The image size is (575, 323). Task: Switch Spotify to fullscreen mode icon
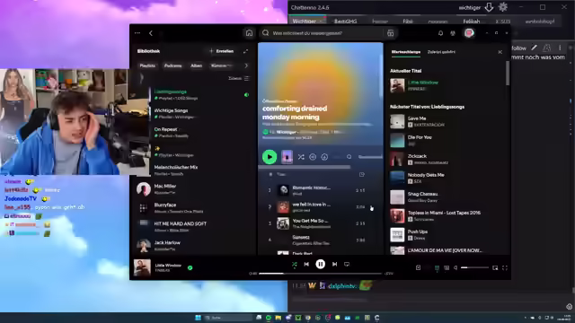[505, 267]
